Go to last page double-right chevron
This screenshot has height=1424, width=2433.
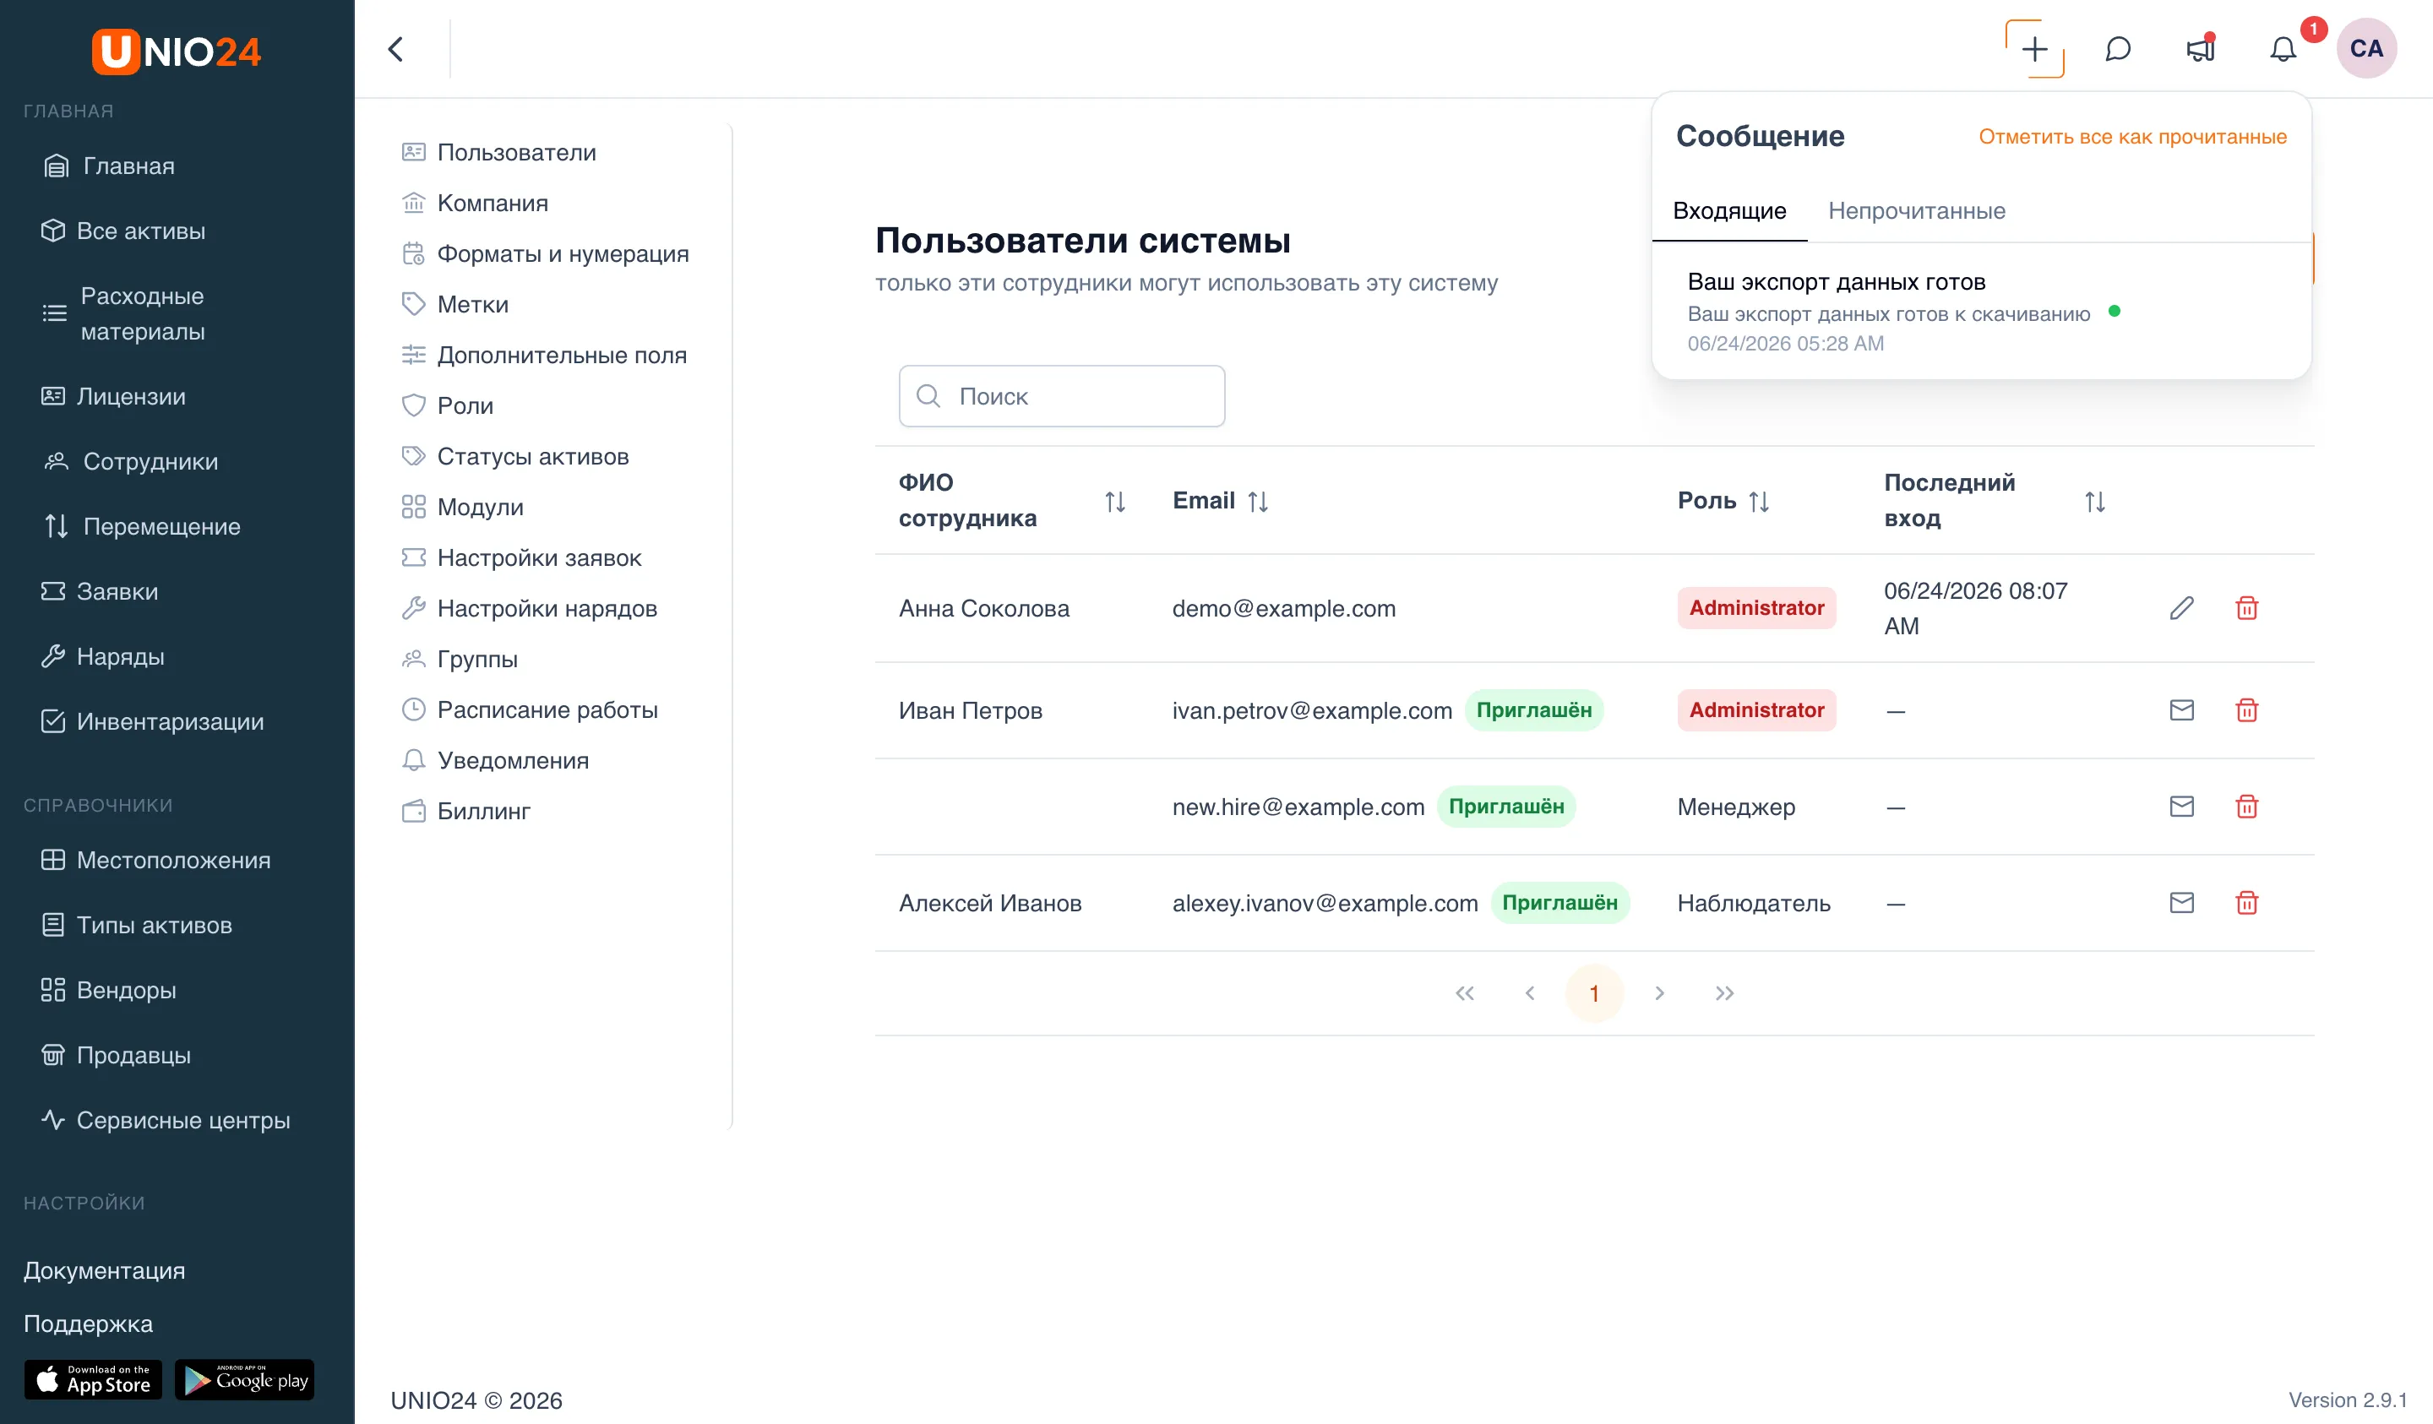click(1724, 993)
